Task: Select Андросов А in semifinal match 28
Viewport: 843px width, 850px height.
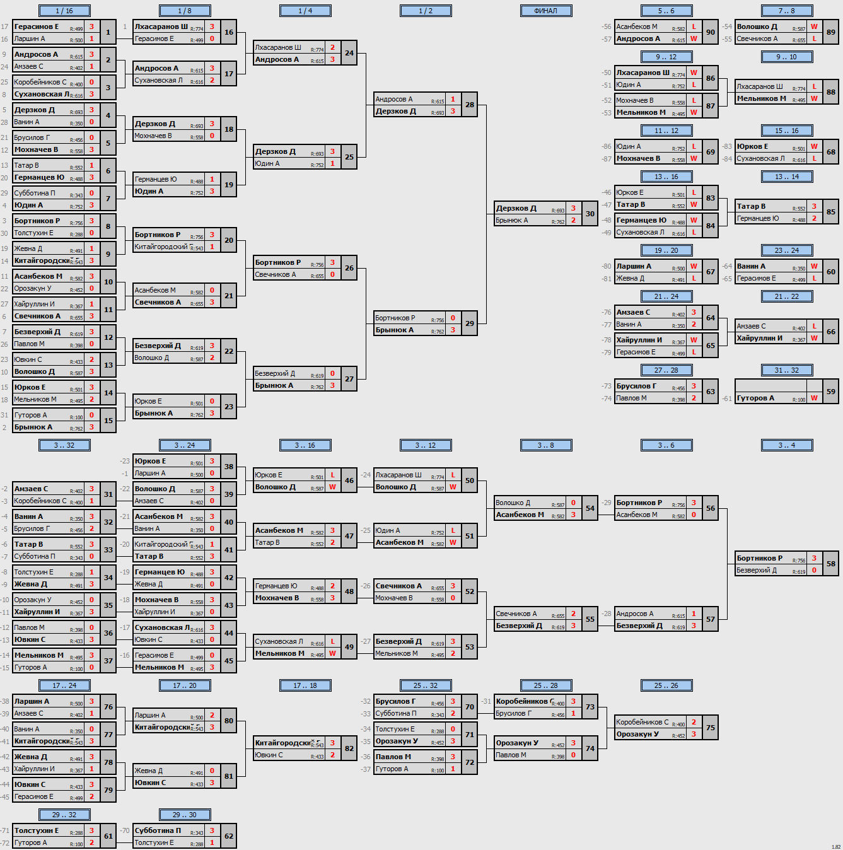Action: pyautogui.click(x=394, y=99)
